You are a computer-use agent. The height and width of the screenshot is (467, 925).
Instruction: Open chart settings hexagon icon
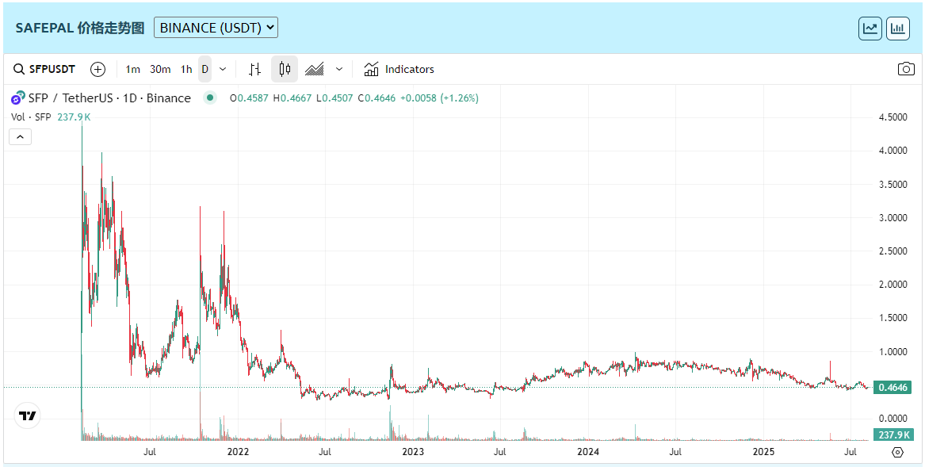tap(898, 452)
